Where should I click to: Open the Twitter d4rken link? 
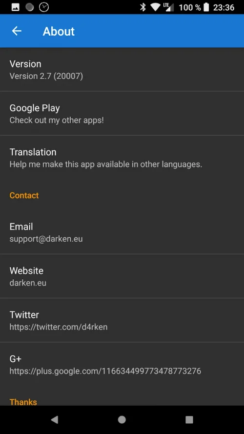point(122,320)
